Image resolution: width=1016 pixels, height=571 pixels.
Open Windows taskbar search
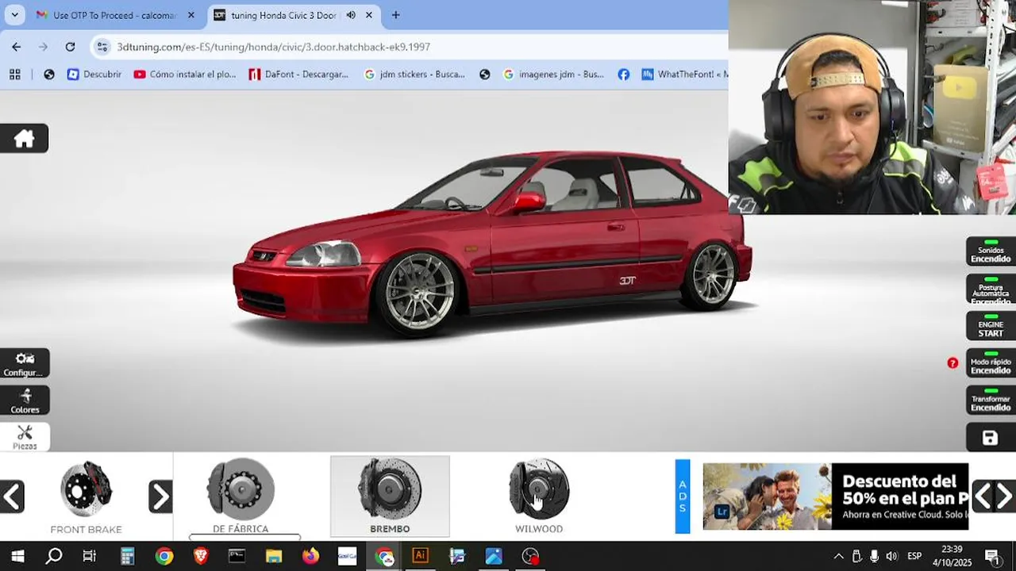point(53,556)
